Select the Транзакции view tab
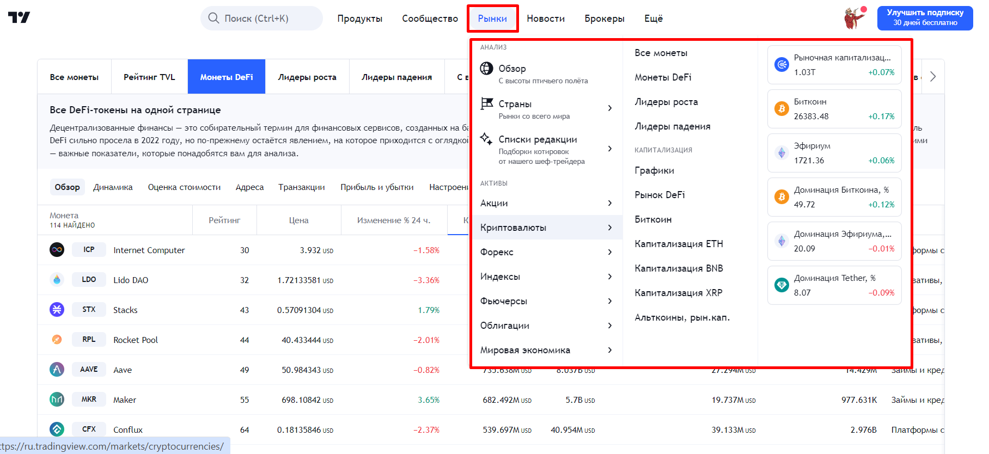Viewport: 989px width, 454px height. click(x=302, y=187)
